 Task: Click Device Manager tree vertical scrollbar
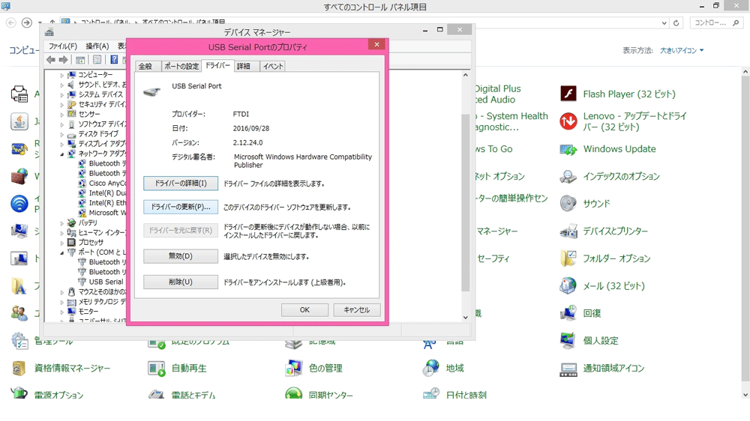point(466,202)
